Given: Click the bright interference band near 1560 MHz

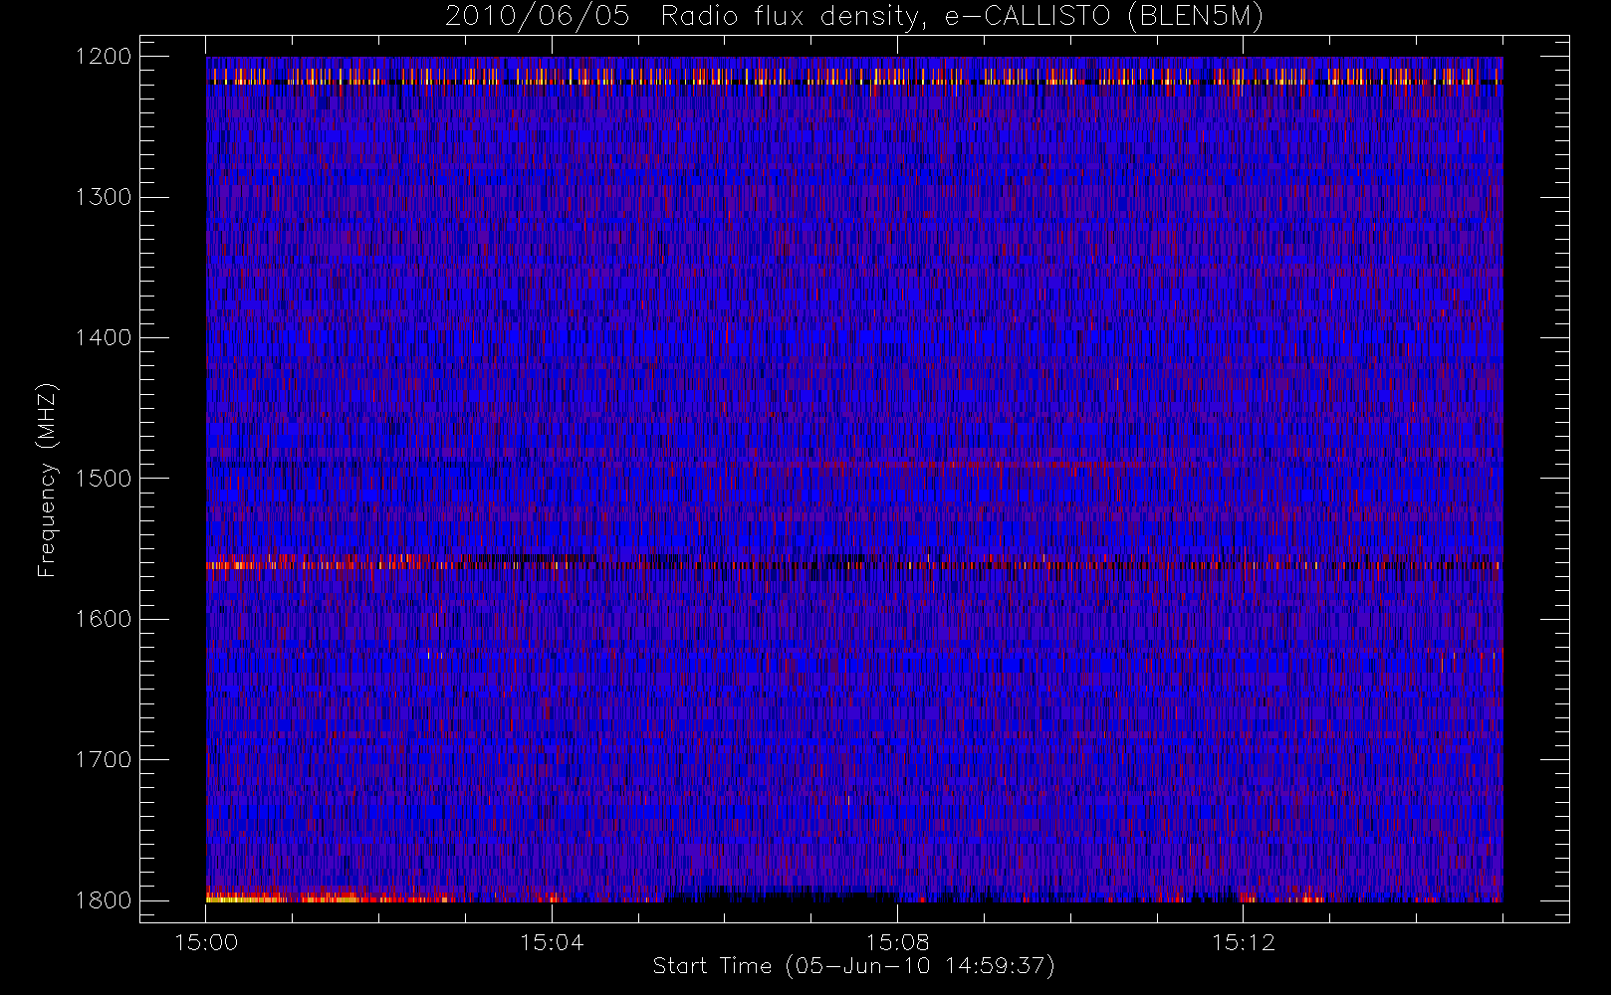Looking at the screenshot, I should point(853,564).
